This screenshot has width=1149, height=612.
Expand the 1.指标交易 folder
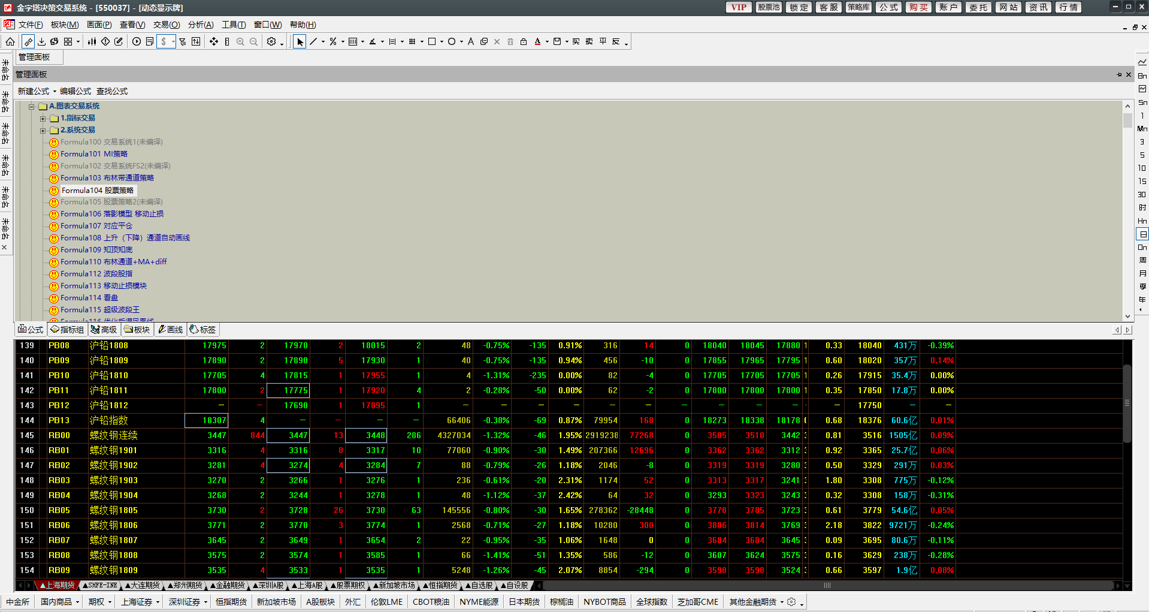click(43, 119)
